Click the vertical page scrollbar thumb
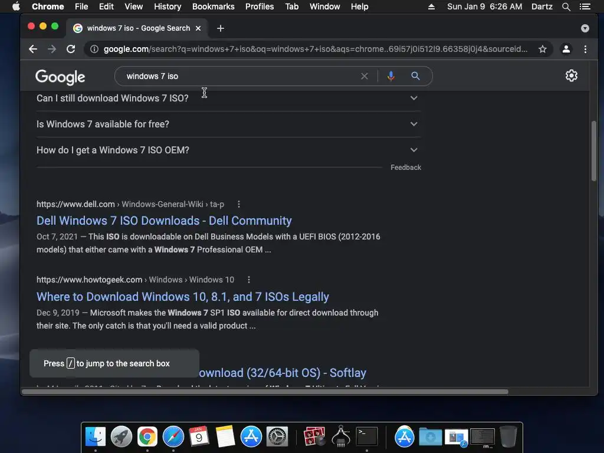This screenshot has width=604, height=453. point(593,150)
